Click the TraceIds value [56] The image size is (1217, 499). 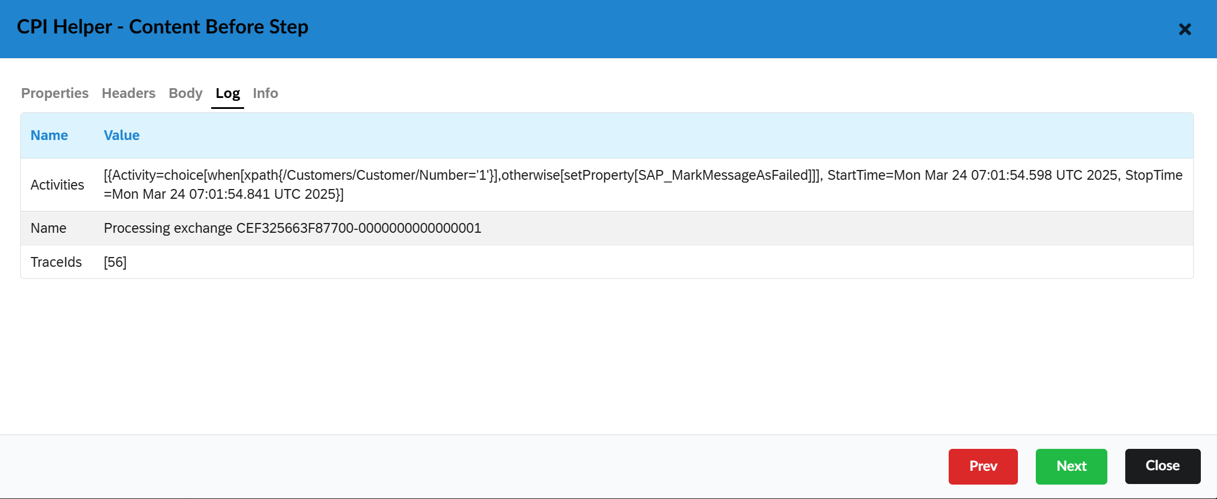pos(115,262)
